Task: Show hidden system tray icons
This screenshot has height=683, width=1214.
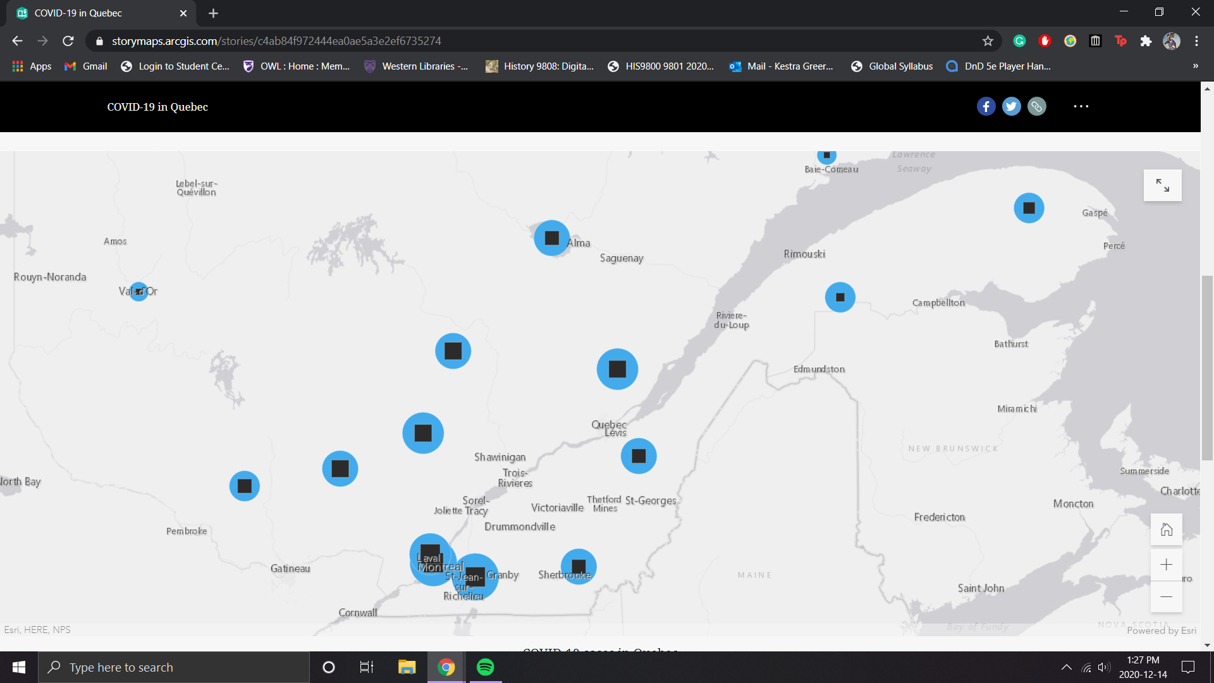Action: pos(1066,667)
